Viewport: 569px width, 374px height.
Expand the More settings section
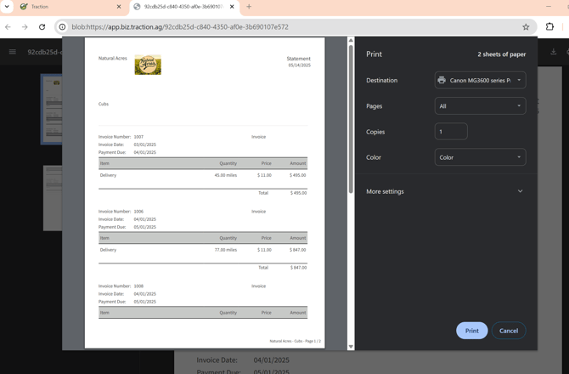coord(445,191)
